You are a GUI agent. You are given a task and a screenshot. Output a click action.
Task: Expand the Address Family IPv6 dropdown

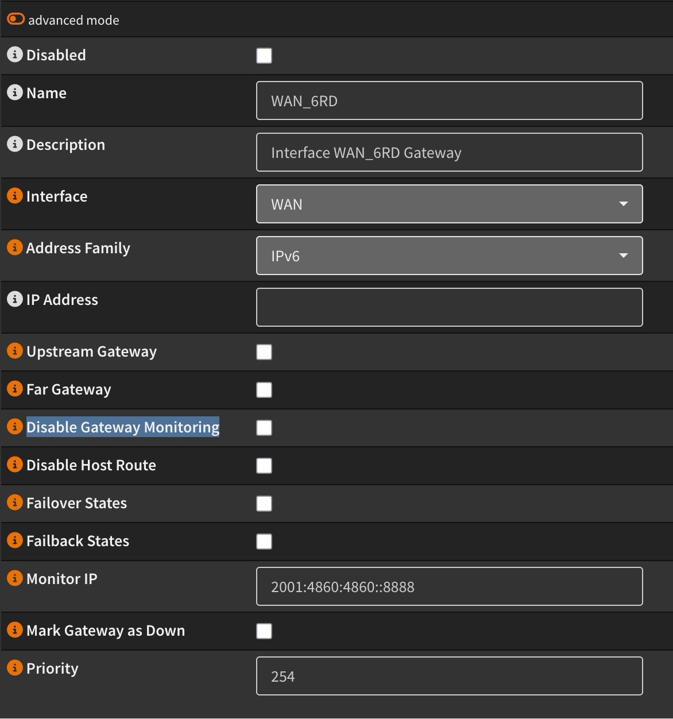pyautogui.click(x=449, y=256)
